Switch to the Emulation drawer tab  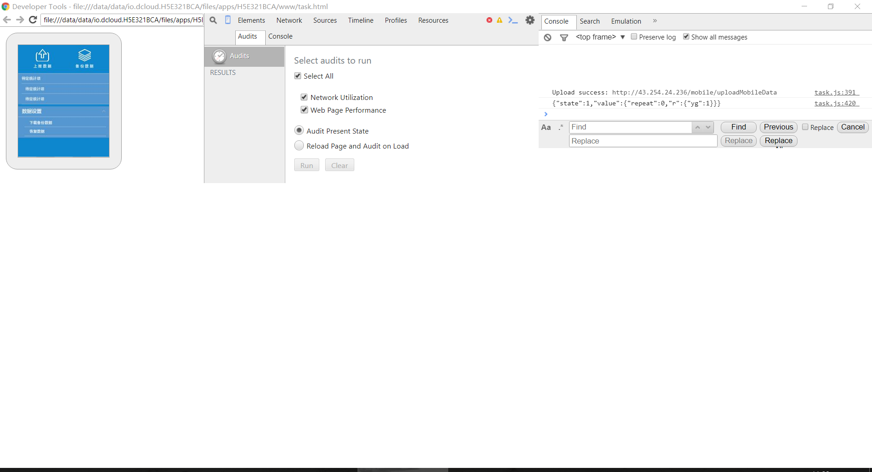626,21
